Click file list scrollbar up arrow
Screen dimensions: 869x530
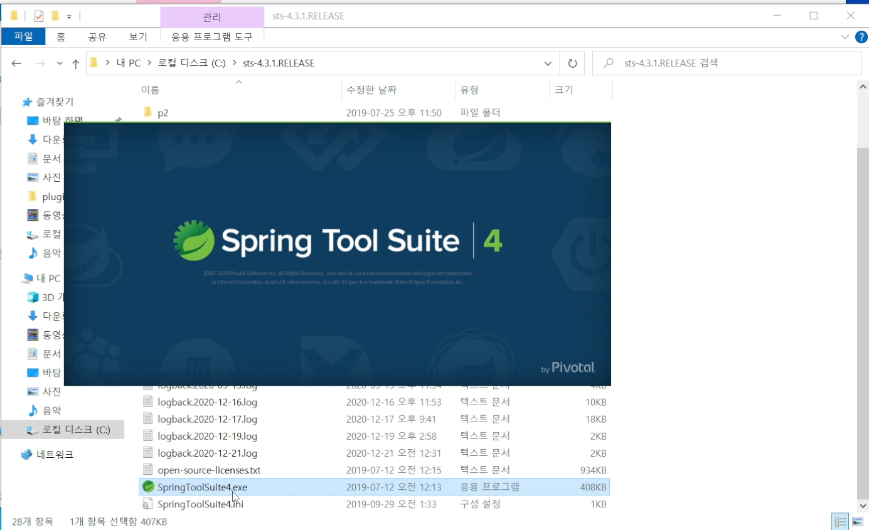863,88
